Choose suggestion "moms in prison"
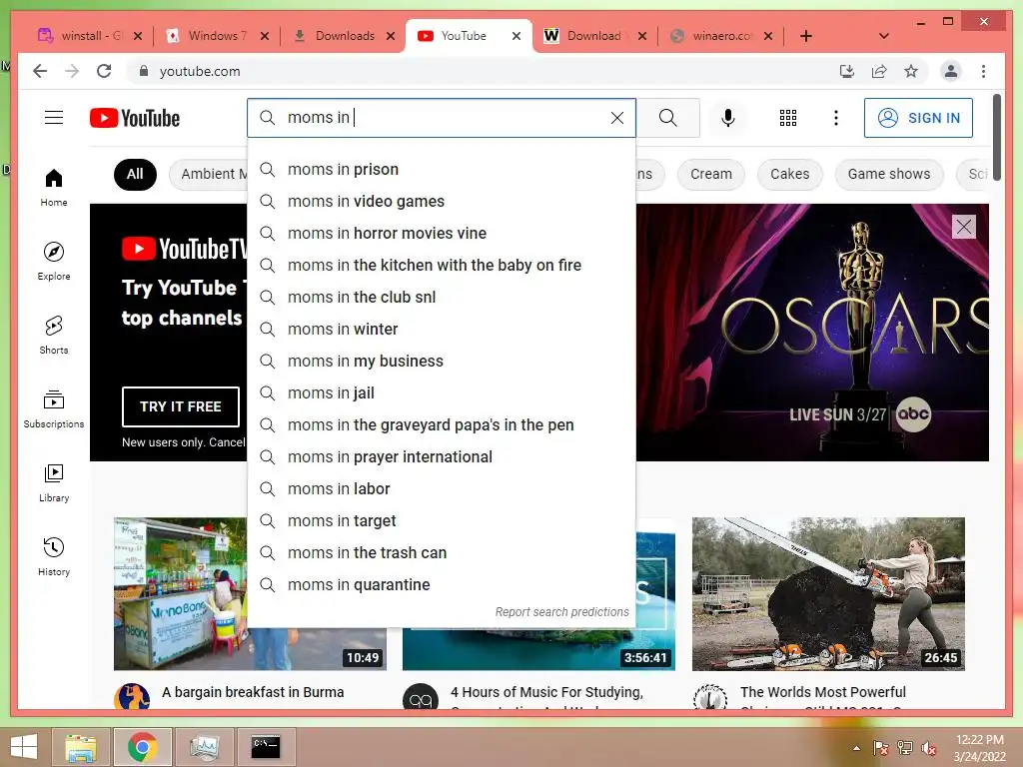 click(x=441, y=170)
